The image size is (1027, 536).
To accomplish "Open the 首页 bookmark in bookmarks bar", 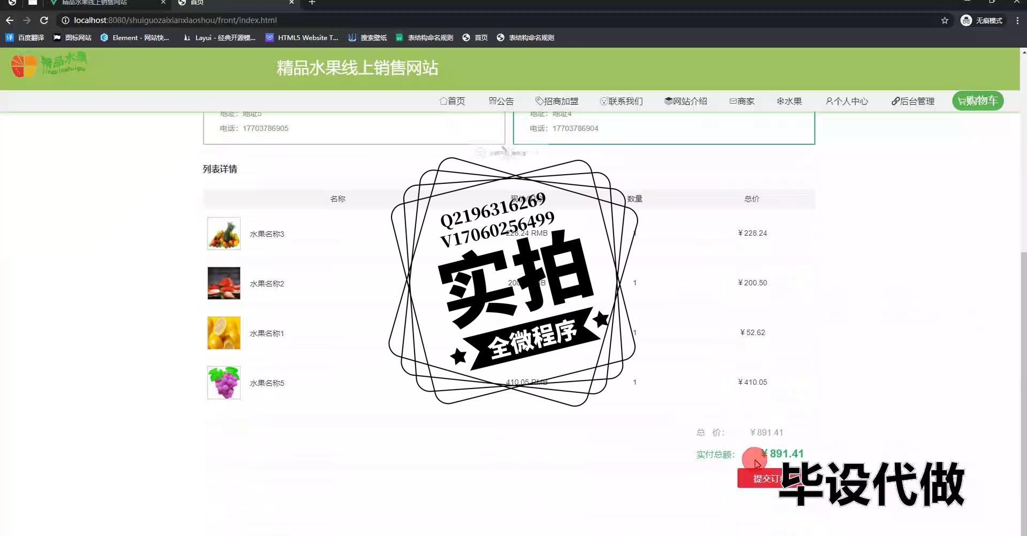I will coord(476,37).
